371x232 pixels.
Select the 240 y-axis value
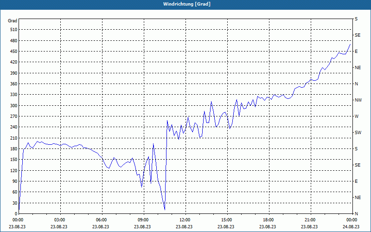(x=14, y=127)
